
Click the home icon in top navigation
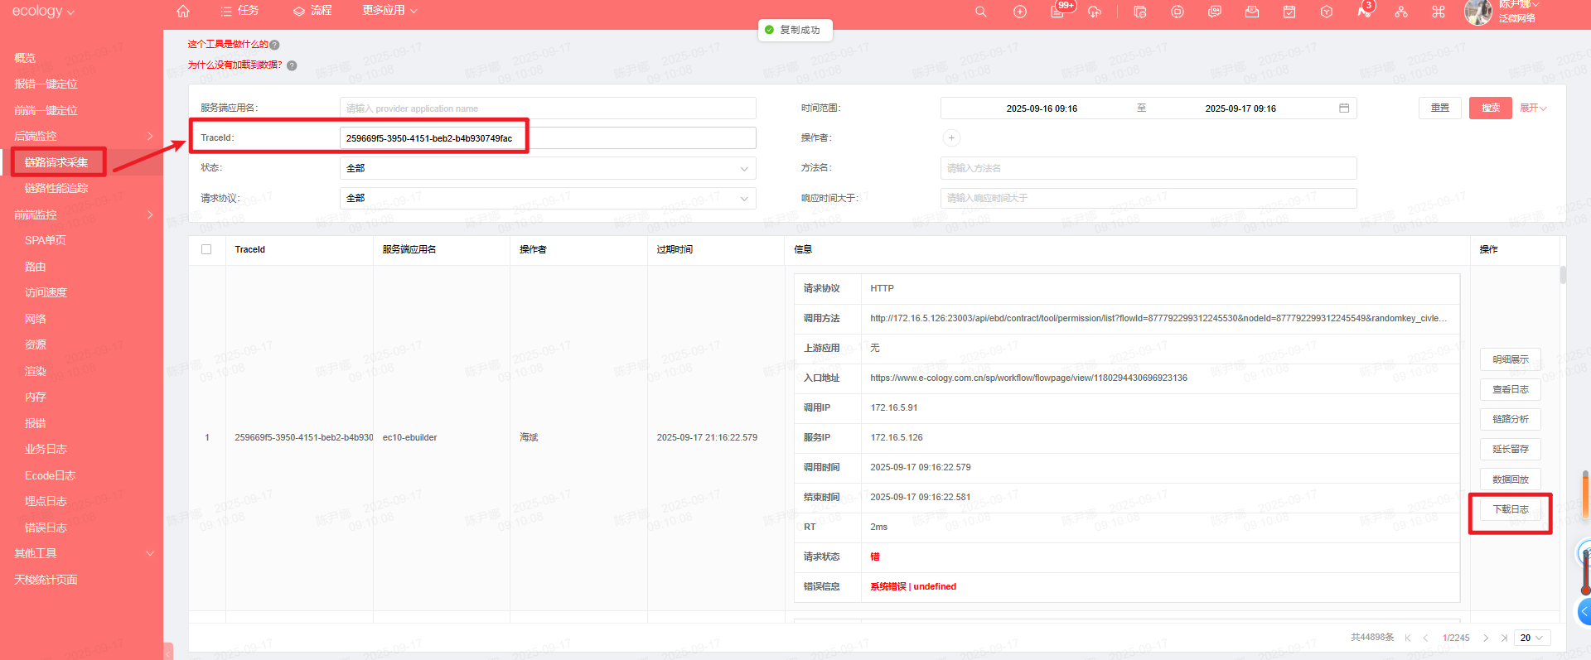pos(183,11)
